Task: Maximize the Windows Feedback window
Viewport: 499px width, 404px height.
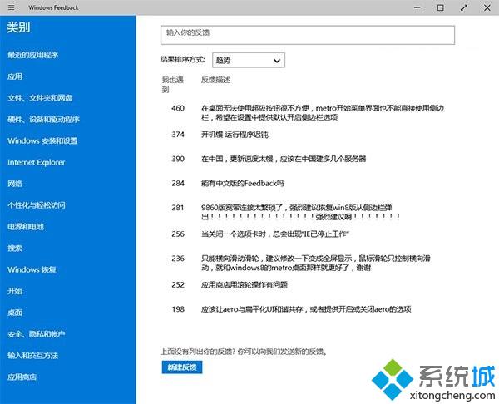Action: 441,7
